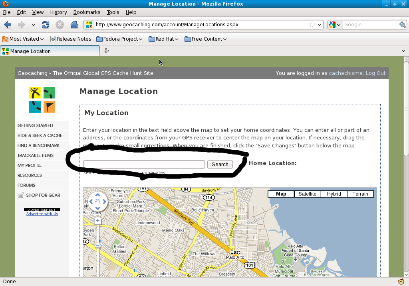Screen dimensions: 409x286
Task: Open the Tools menu
Action: tap(113, 12)
